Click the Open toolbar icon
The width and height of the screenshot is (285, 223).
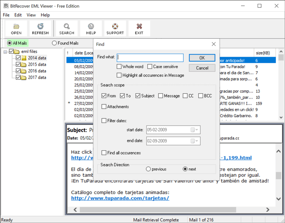[16, 26]
